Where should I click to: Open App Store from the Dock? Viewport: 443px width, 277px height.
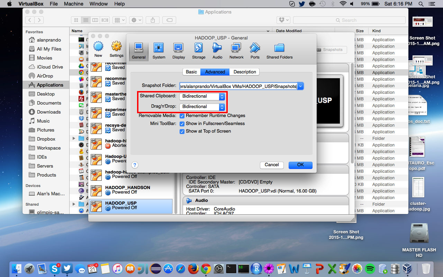168,269
